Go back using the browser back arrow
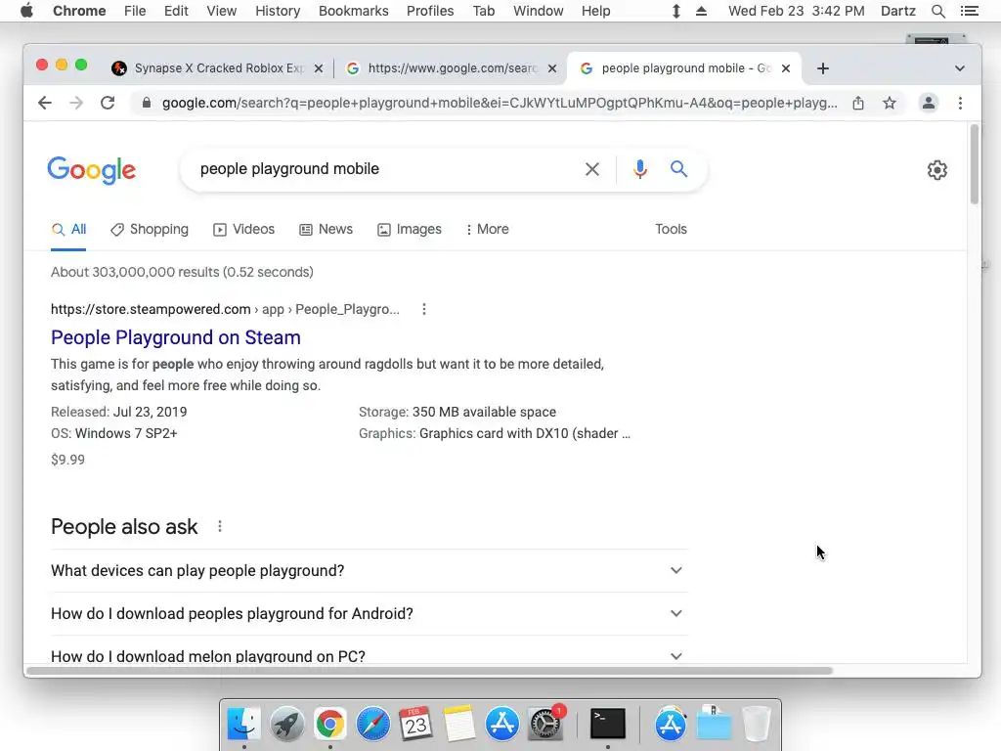The width and height of the screenshot is (1001, 751). point(44,103)
